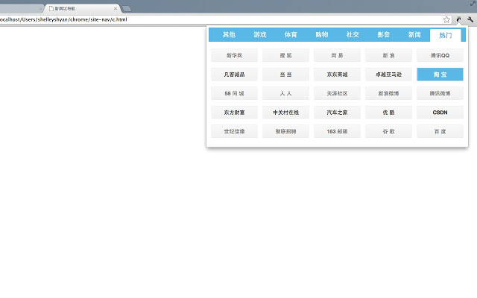Image resolution: width=477 pixels, height=298 pixels.
Task: Visit the 人人 social site
Action: pos(285,93)
